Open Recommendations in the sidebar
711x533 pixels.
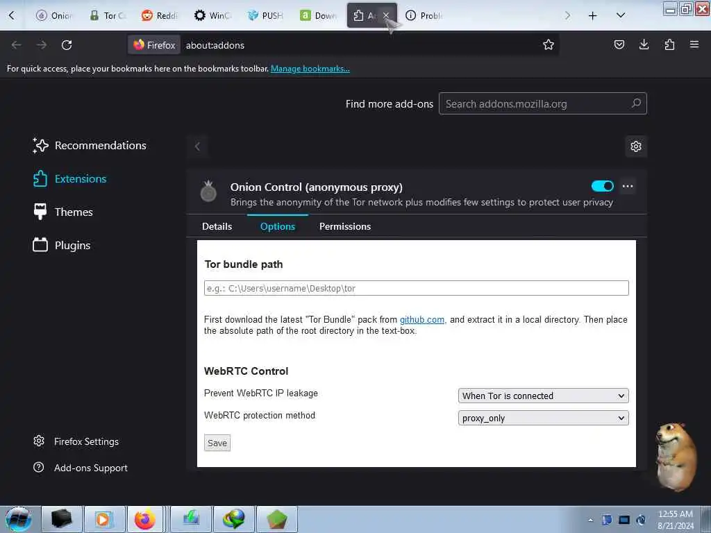click(x=90, y=146)
